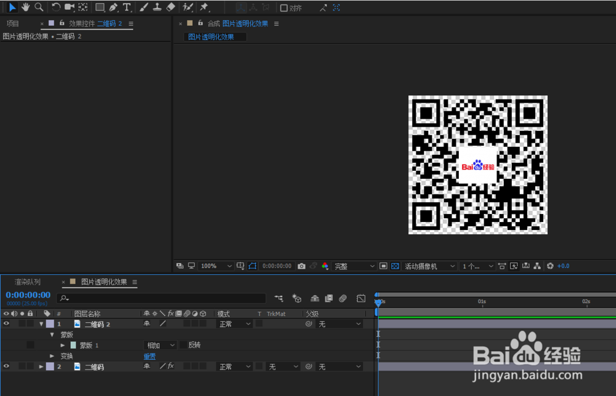Screen dimensions: 616x396
Task: Open parent 无 dropdown for layer 二维码 2
Action: (x=339, y=324)
